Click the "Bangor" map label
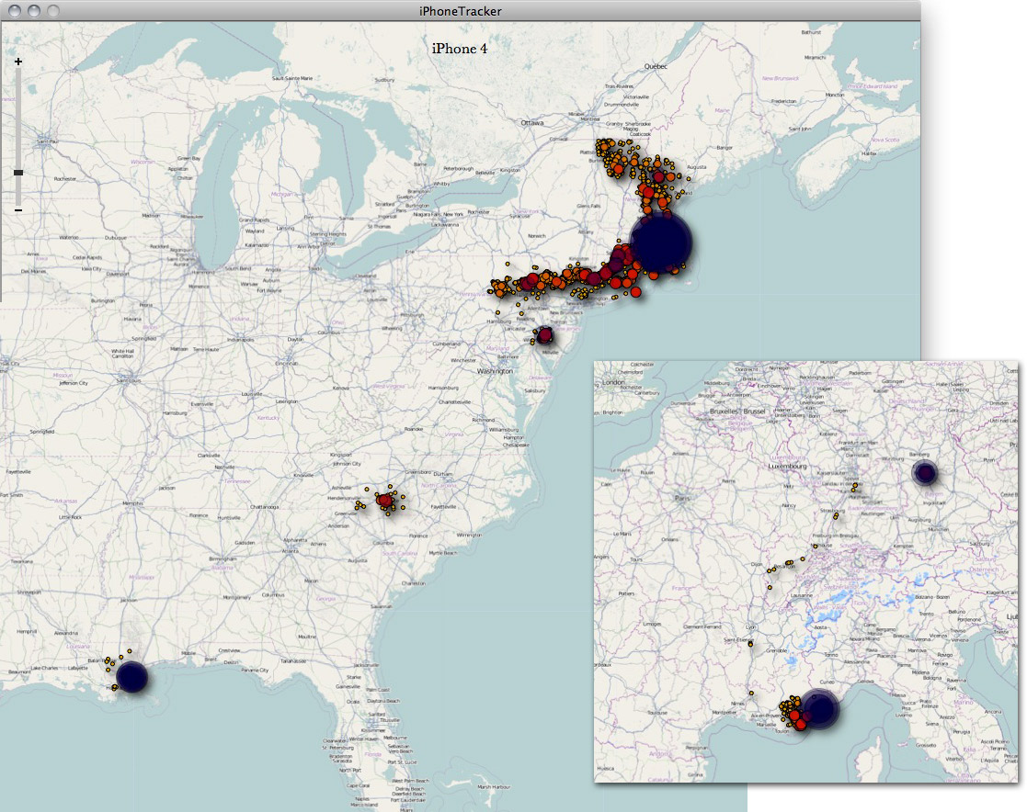The width and height of the screenshot is (1027, 812). point(725,148)
